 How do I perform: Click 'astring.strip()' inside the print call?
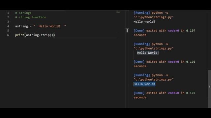tap(40, 35)
